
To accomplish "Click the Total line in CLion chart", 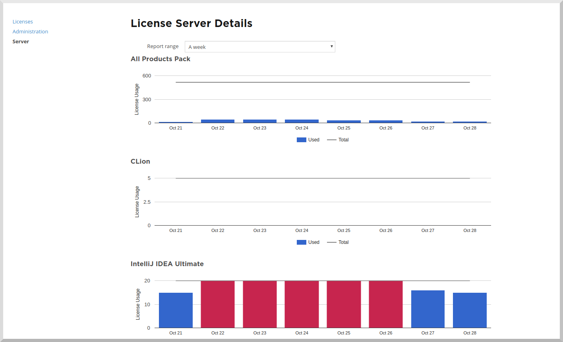I will 323,178.
